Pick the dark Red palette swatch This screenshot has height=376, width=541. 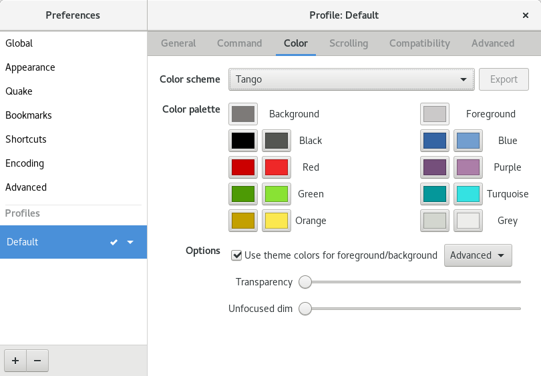[x=243, y=167]
